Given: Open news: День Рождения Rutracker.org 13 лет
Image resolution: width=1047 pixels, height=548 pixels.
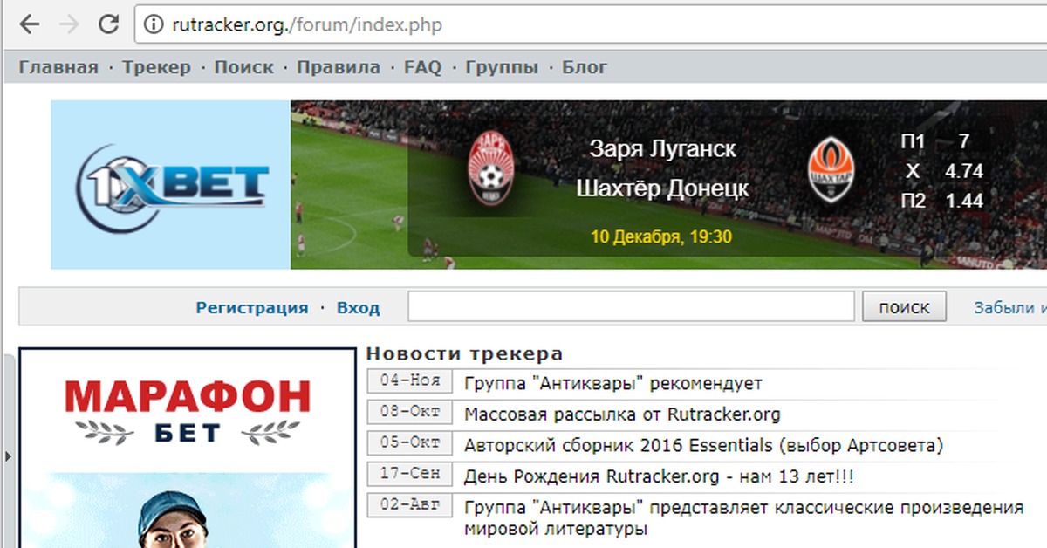Looking at the screenshot, I should tap(659, 477).
